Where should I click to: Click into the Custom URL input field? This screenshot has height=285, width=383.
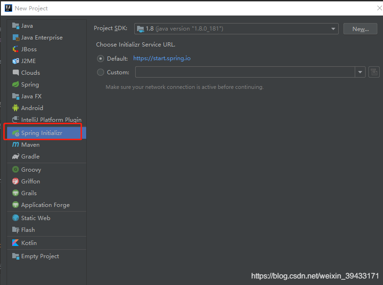[245, 72]
